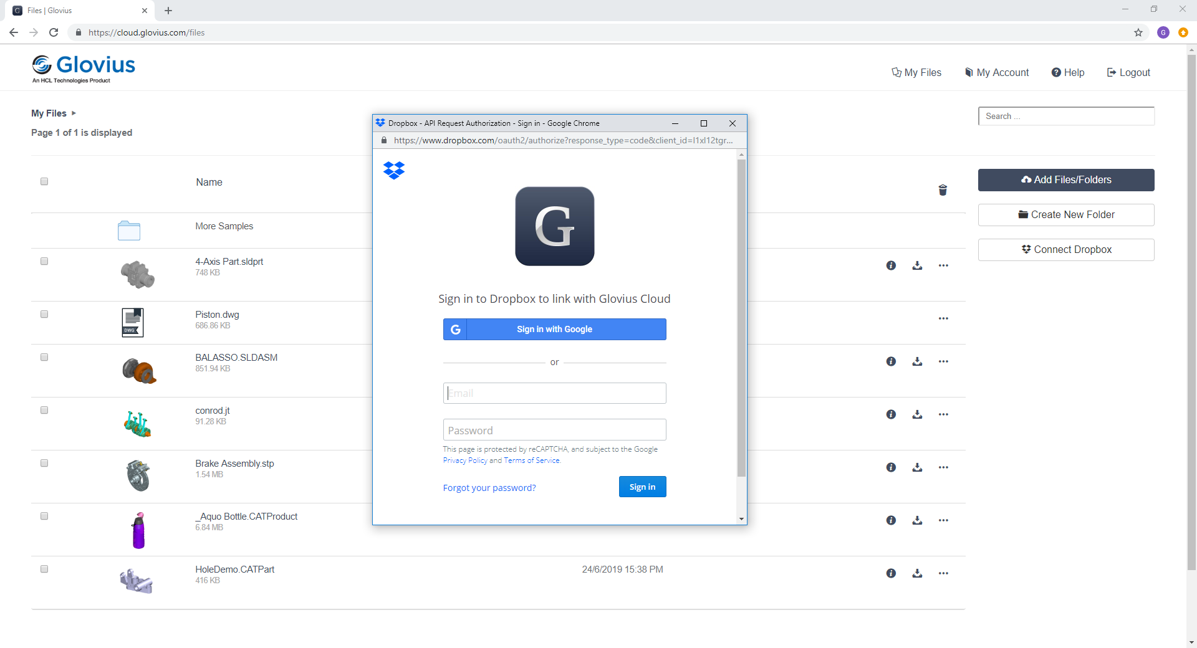Click Connect Dropbox button
Image resolution: width=1197 pixels, height=648 pixels.
[1066, 250]
